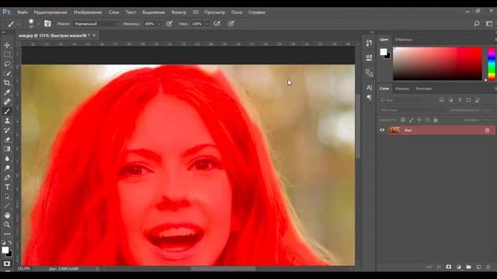
Task: Select the Eyedropper tool
Action: 7,92
